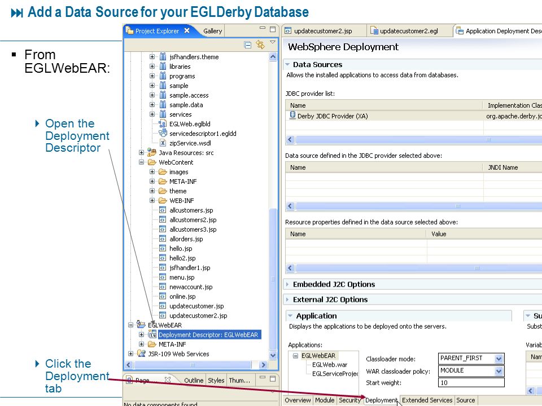Click Collapse All icon in Project Explorer
The image size is (542, 406).
click(247, 45)
